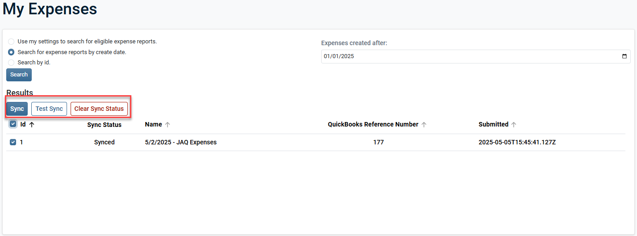The width and height of the screenshot is (637, 236).
Task: Select 'Use my settings' search option
Action: coord(11,42)
